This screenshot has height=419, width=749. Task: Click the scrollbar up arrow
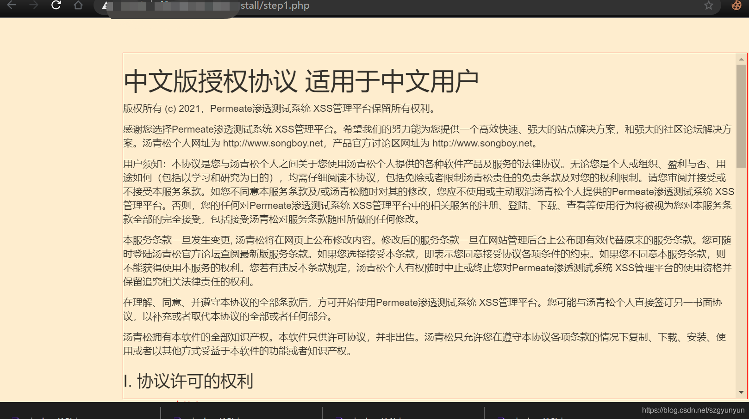point(740,60)
